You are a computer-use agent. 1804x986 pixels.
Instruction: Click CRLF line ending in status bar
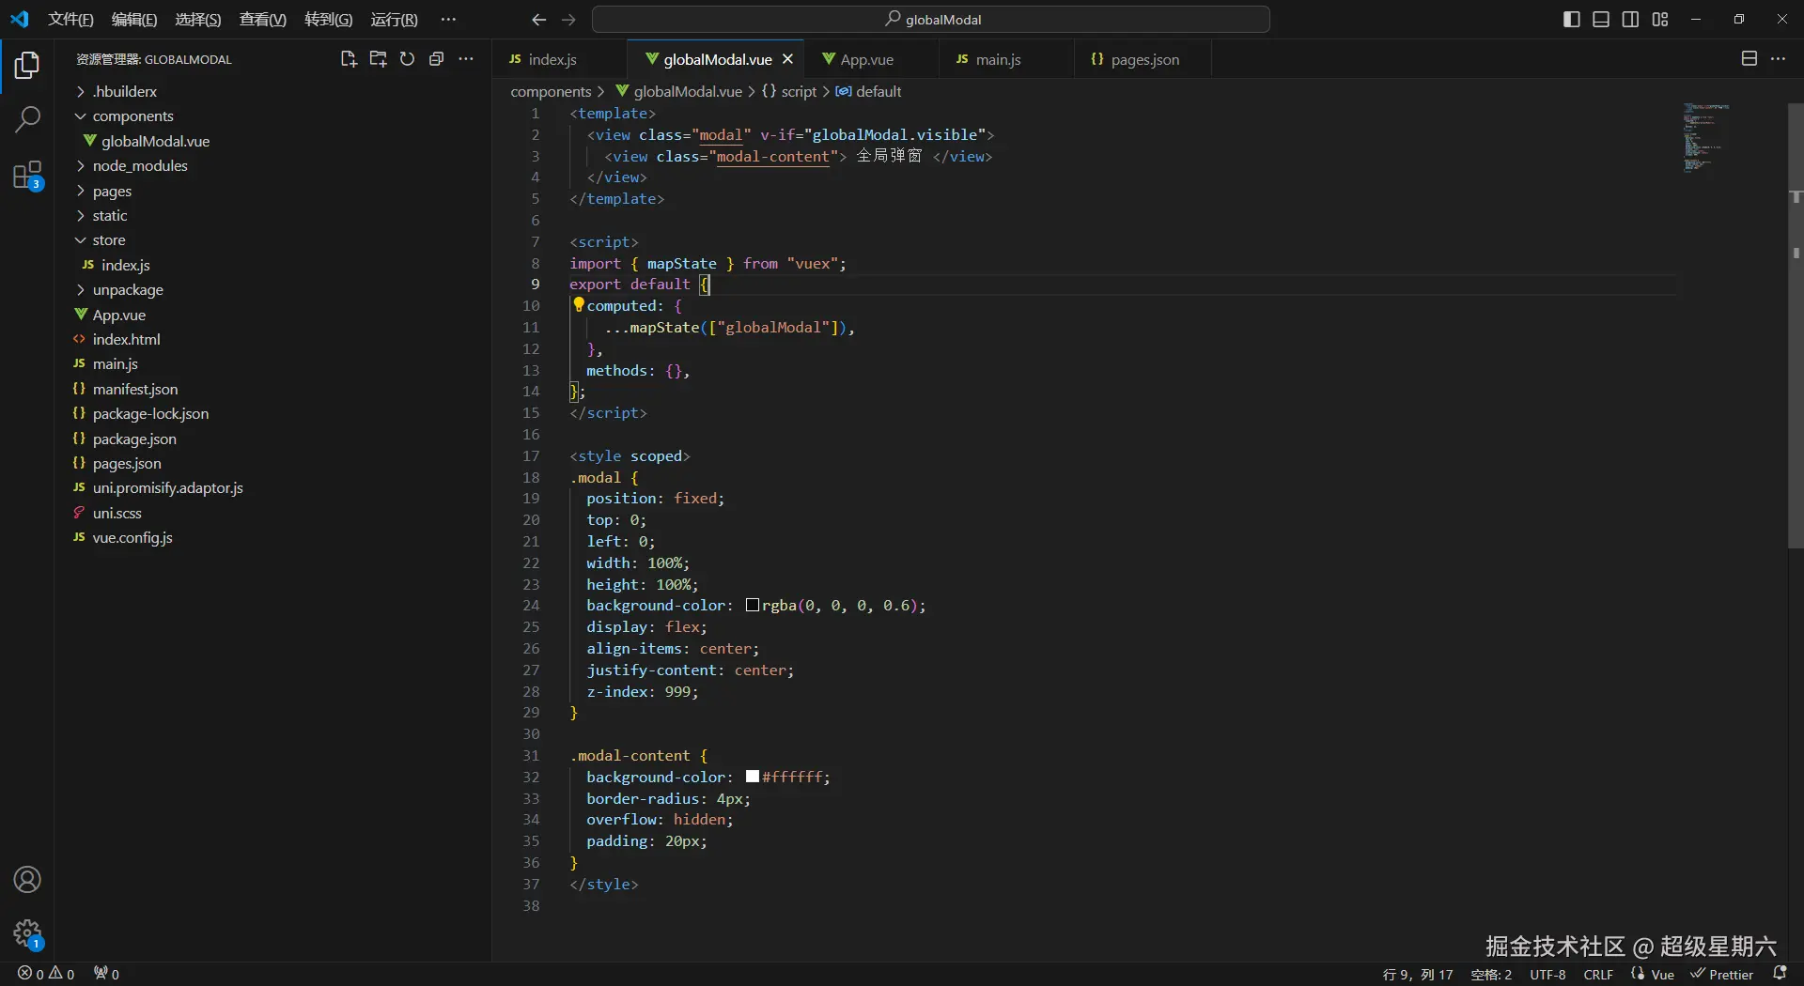[1597, 975]
